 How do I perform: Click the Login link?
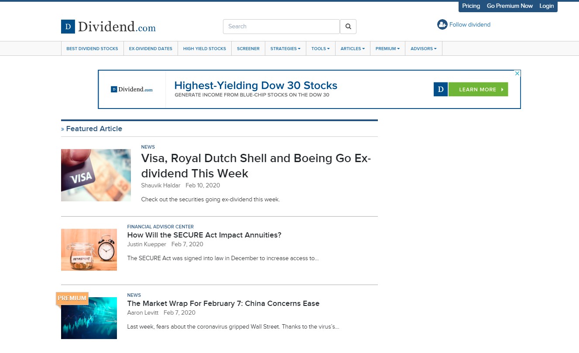pyautogui.click(x=546, y=6)
